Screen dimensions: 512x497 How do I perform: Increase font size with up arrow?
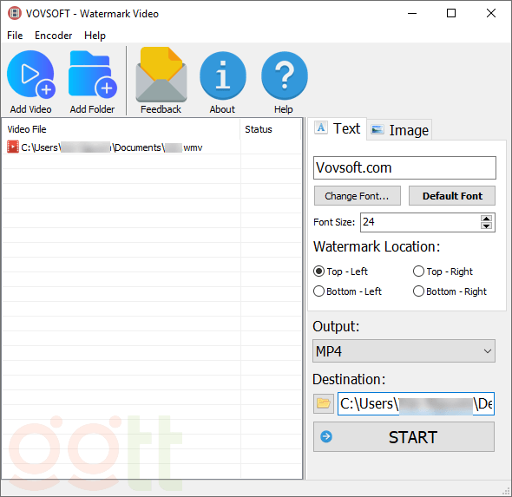coord(487,219)
